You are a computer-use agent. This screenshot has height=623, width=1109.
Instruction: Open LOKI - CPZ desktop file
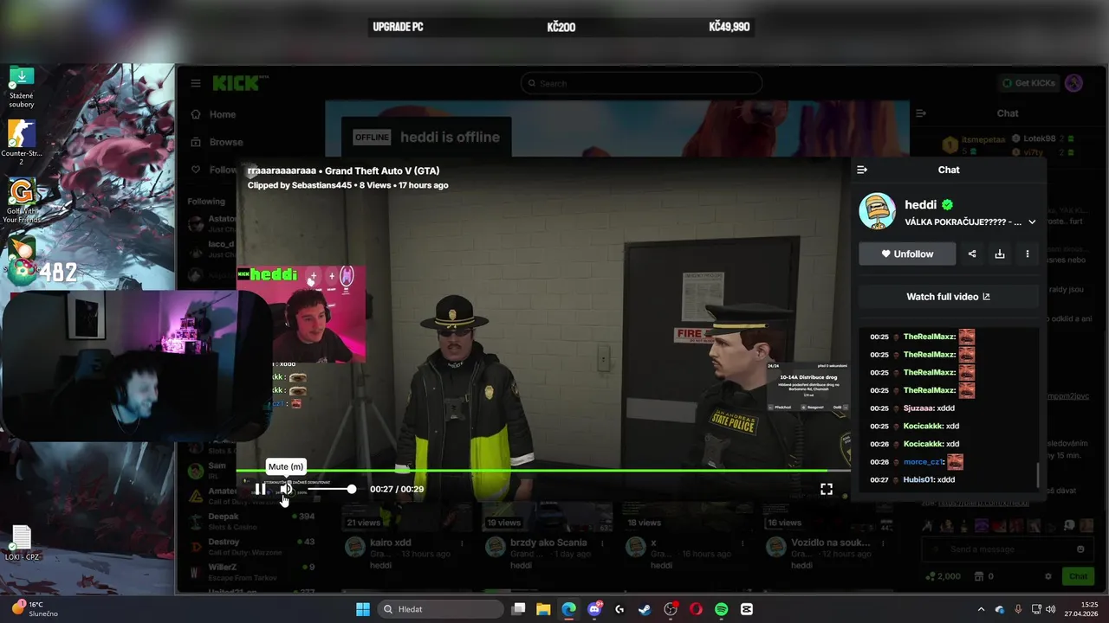point(22,543)
